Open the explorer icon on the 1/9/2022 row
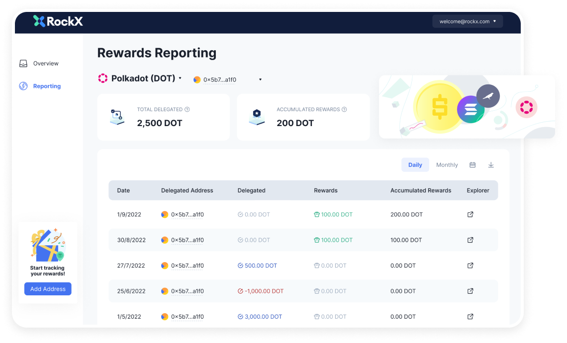 click(x=470, y=214)
